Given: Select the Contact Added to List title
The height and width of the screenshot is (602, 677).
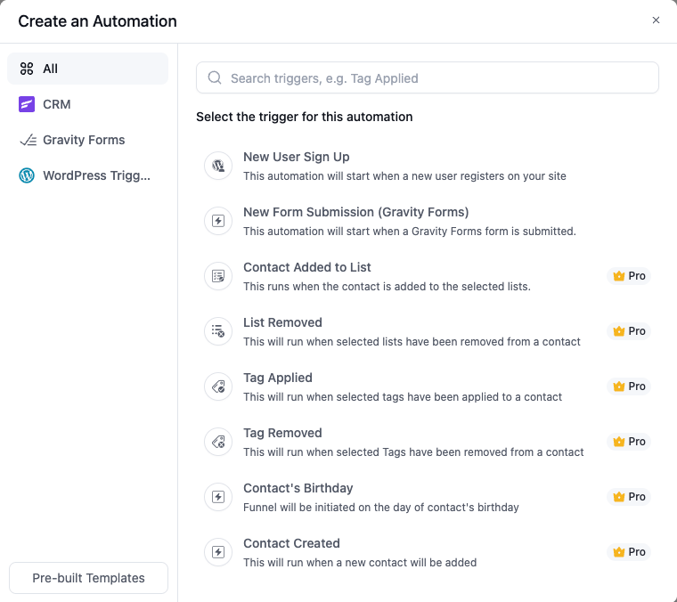Looking at the screenshot, I should pyautogui.click(x=307, y=267).
